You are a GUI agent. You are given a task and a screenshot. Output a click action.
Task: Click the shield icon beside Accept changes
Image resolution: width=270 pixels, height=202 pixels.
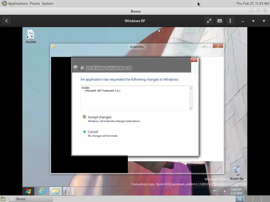[84, 117]
